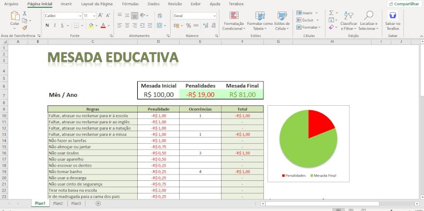Screen dimensions: 424x211
Task: Toggle bold (N) formatting
Action: (47, 25)
